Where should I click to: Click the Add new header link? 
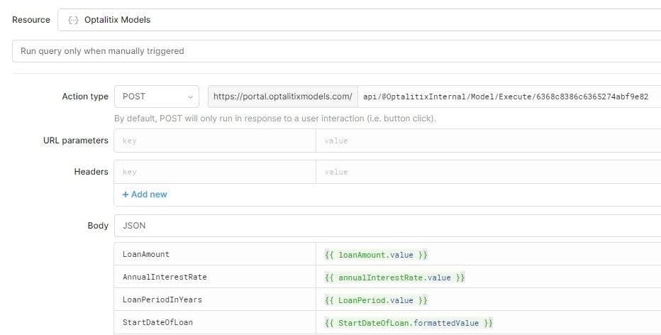(145, 194)
